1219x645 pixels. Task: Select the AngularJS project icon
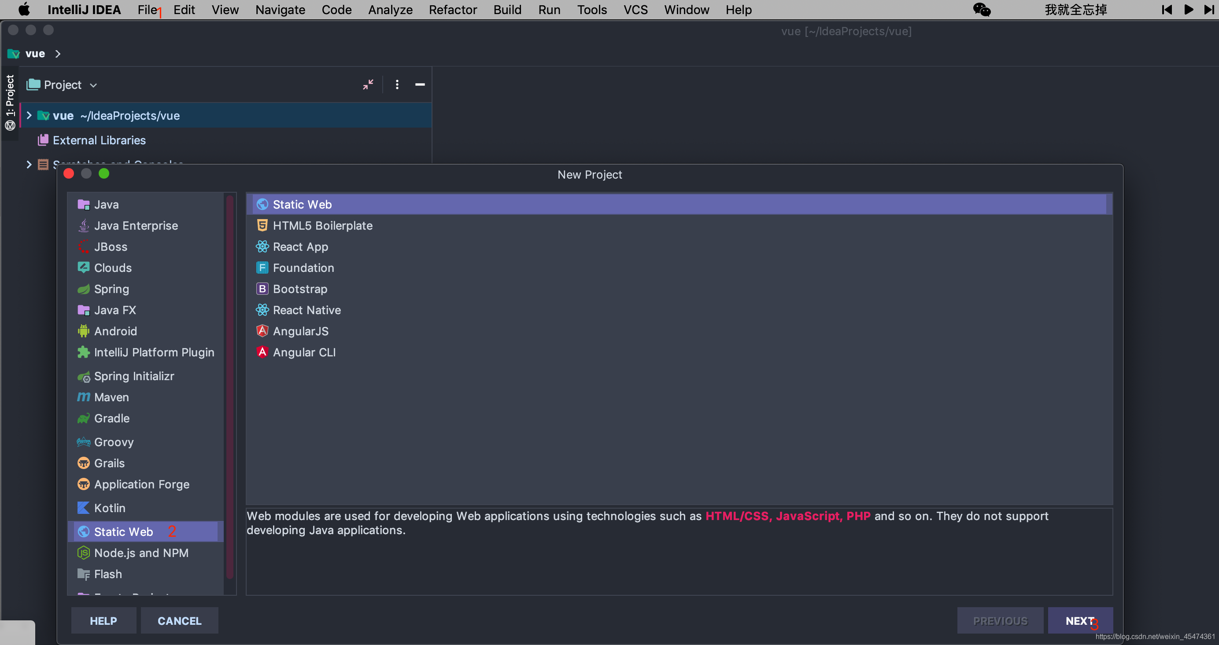pyautogui.click(x=262, y=330)
